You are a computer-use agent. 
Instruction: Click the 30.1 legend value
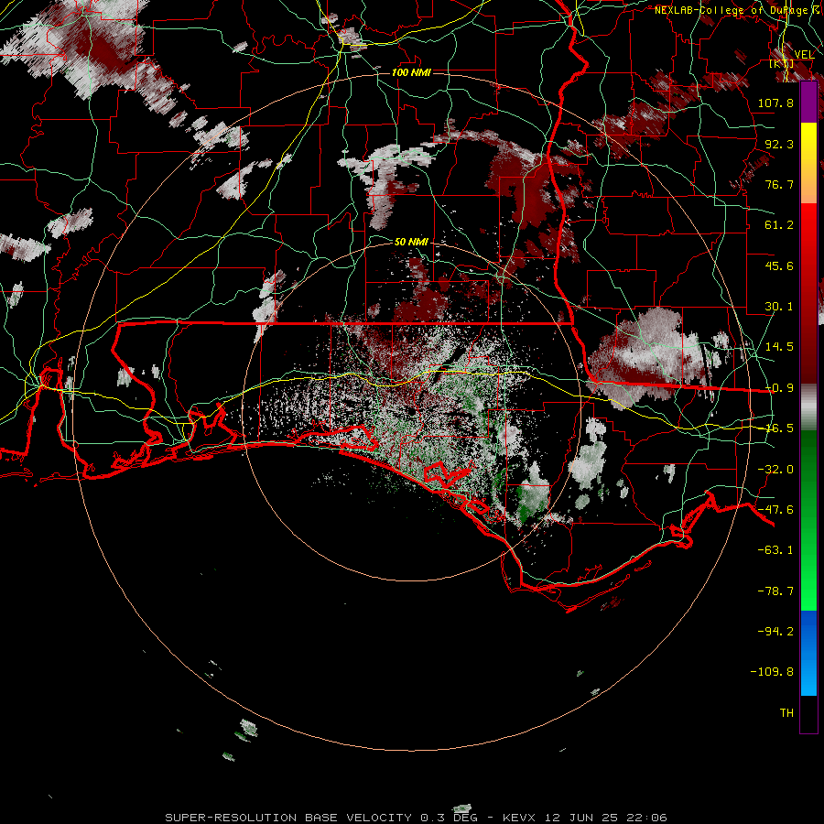pyautogui.click(x=779, y=307)
